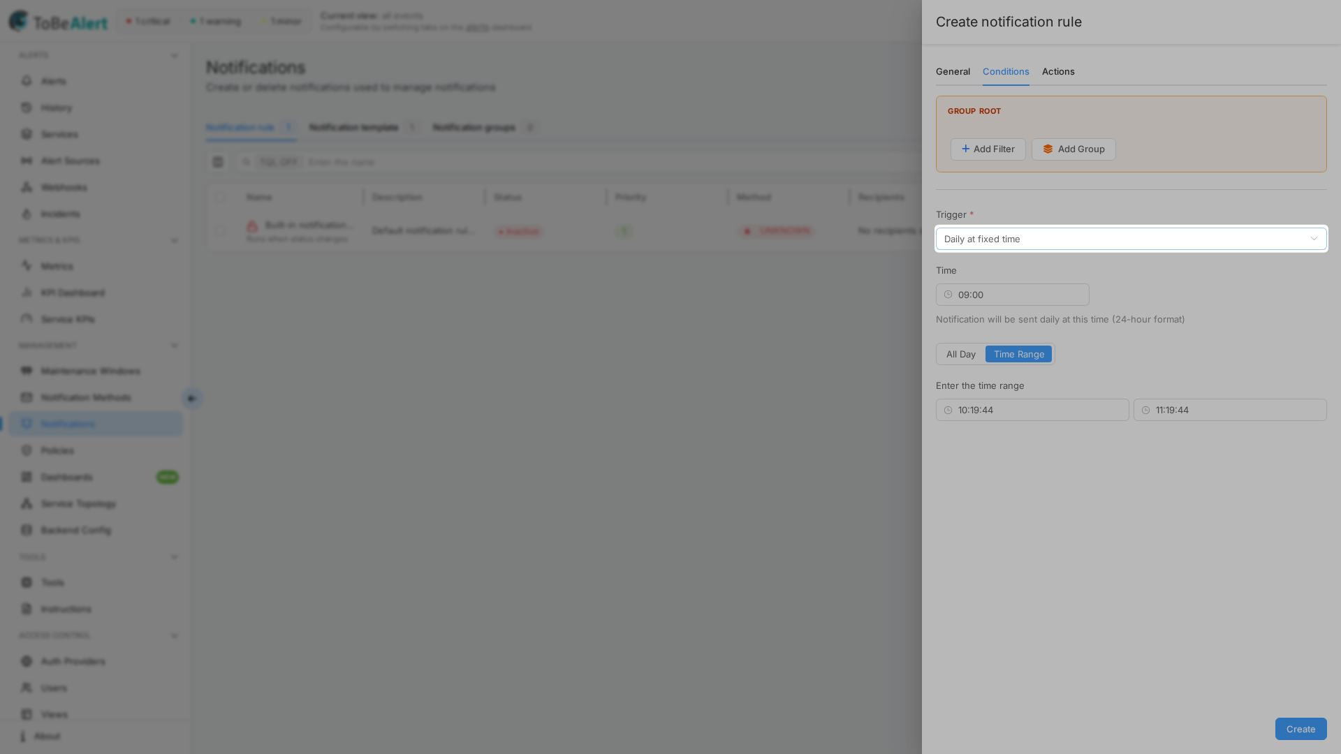The width and height of the screenshot is (1341, 754).
Task: Click the KPI Dashboard sidebar icon
Action: point(27,293)
